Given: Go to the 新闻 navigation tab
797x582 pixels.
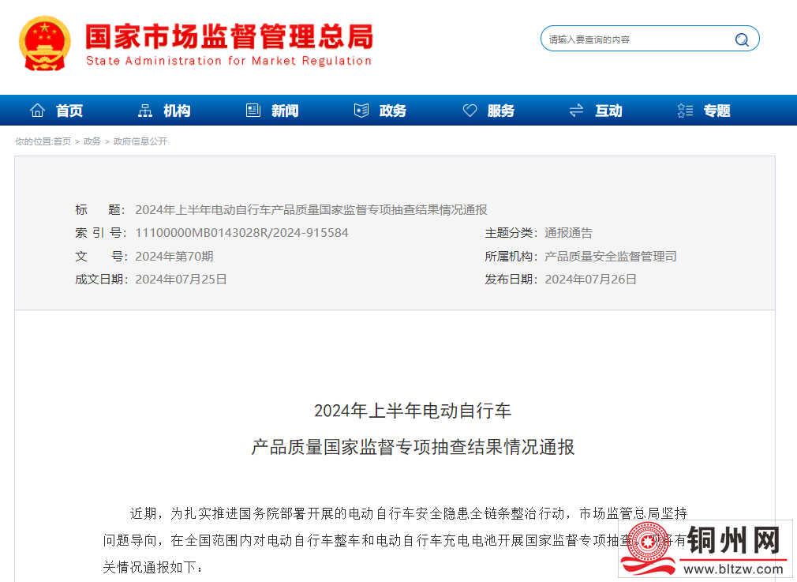Looking at the screenshot, I should pyautogui.click(x=285, y=111).
